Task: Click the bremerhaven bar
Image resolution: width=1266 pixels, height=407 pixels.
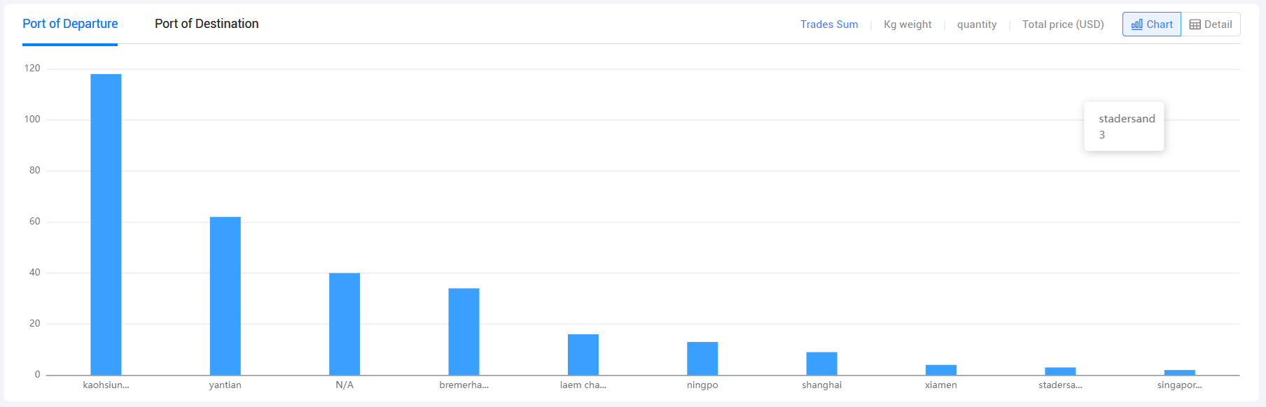Action: coord(464,331)
